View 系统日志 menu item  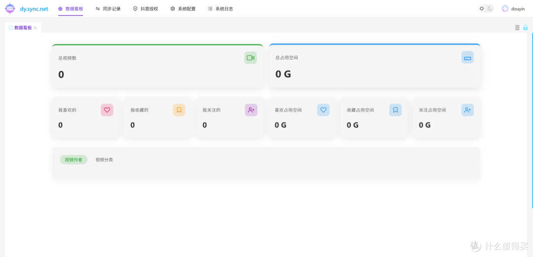(220, 9)
